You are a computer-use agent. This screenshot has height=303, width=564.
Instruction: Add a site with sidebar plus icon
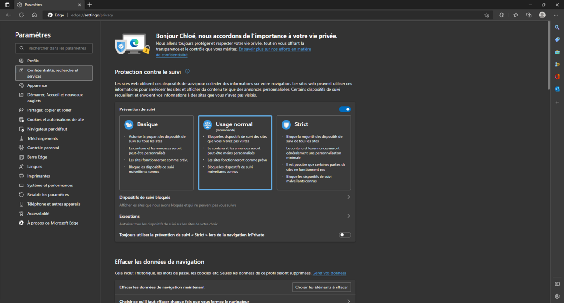[x=557, y=102]
